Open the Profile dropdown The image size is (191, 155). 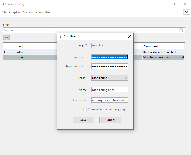[110, 78]
